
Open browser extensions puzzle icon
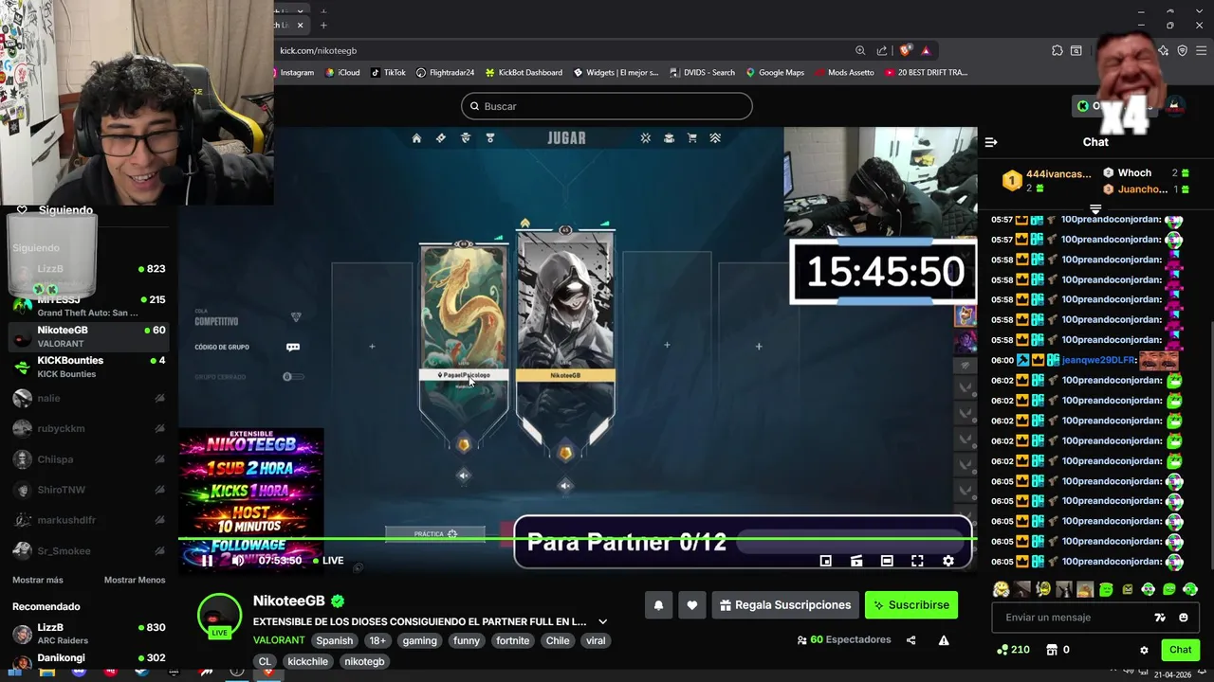1057,50
